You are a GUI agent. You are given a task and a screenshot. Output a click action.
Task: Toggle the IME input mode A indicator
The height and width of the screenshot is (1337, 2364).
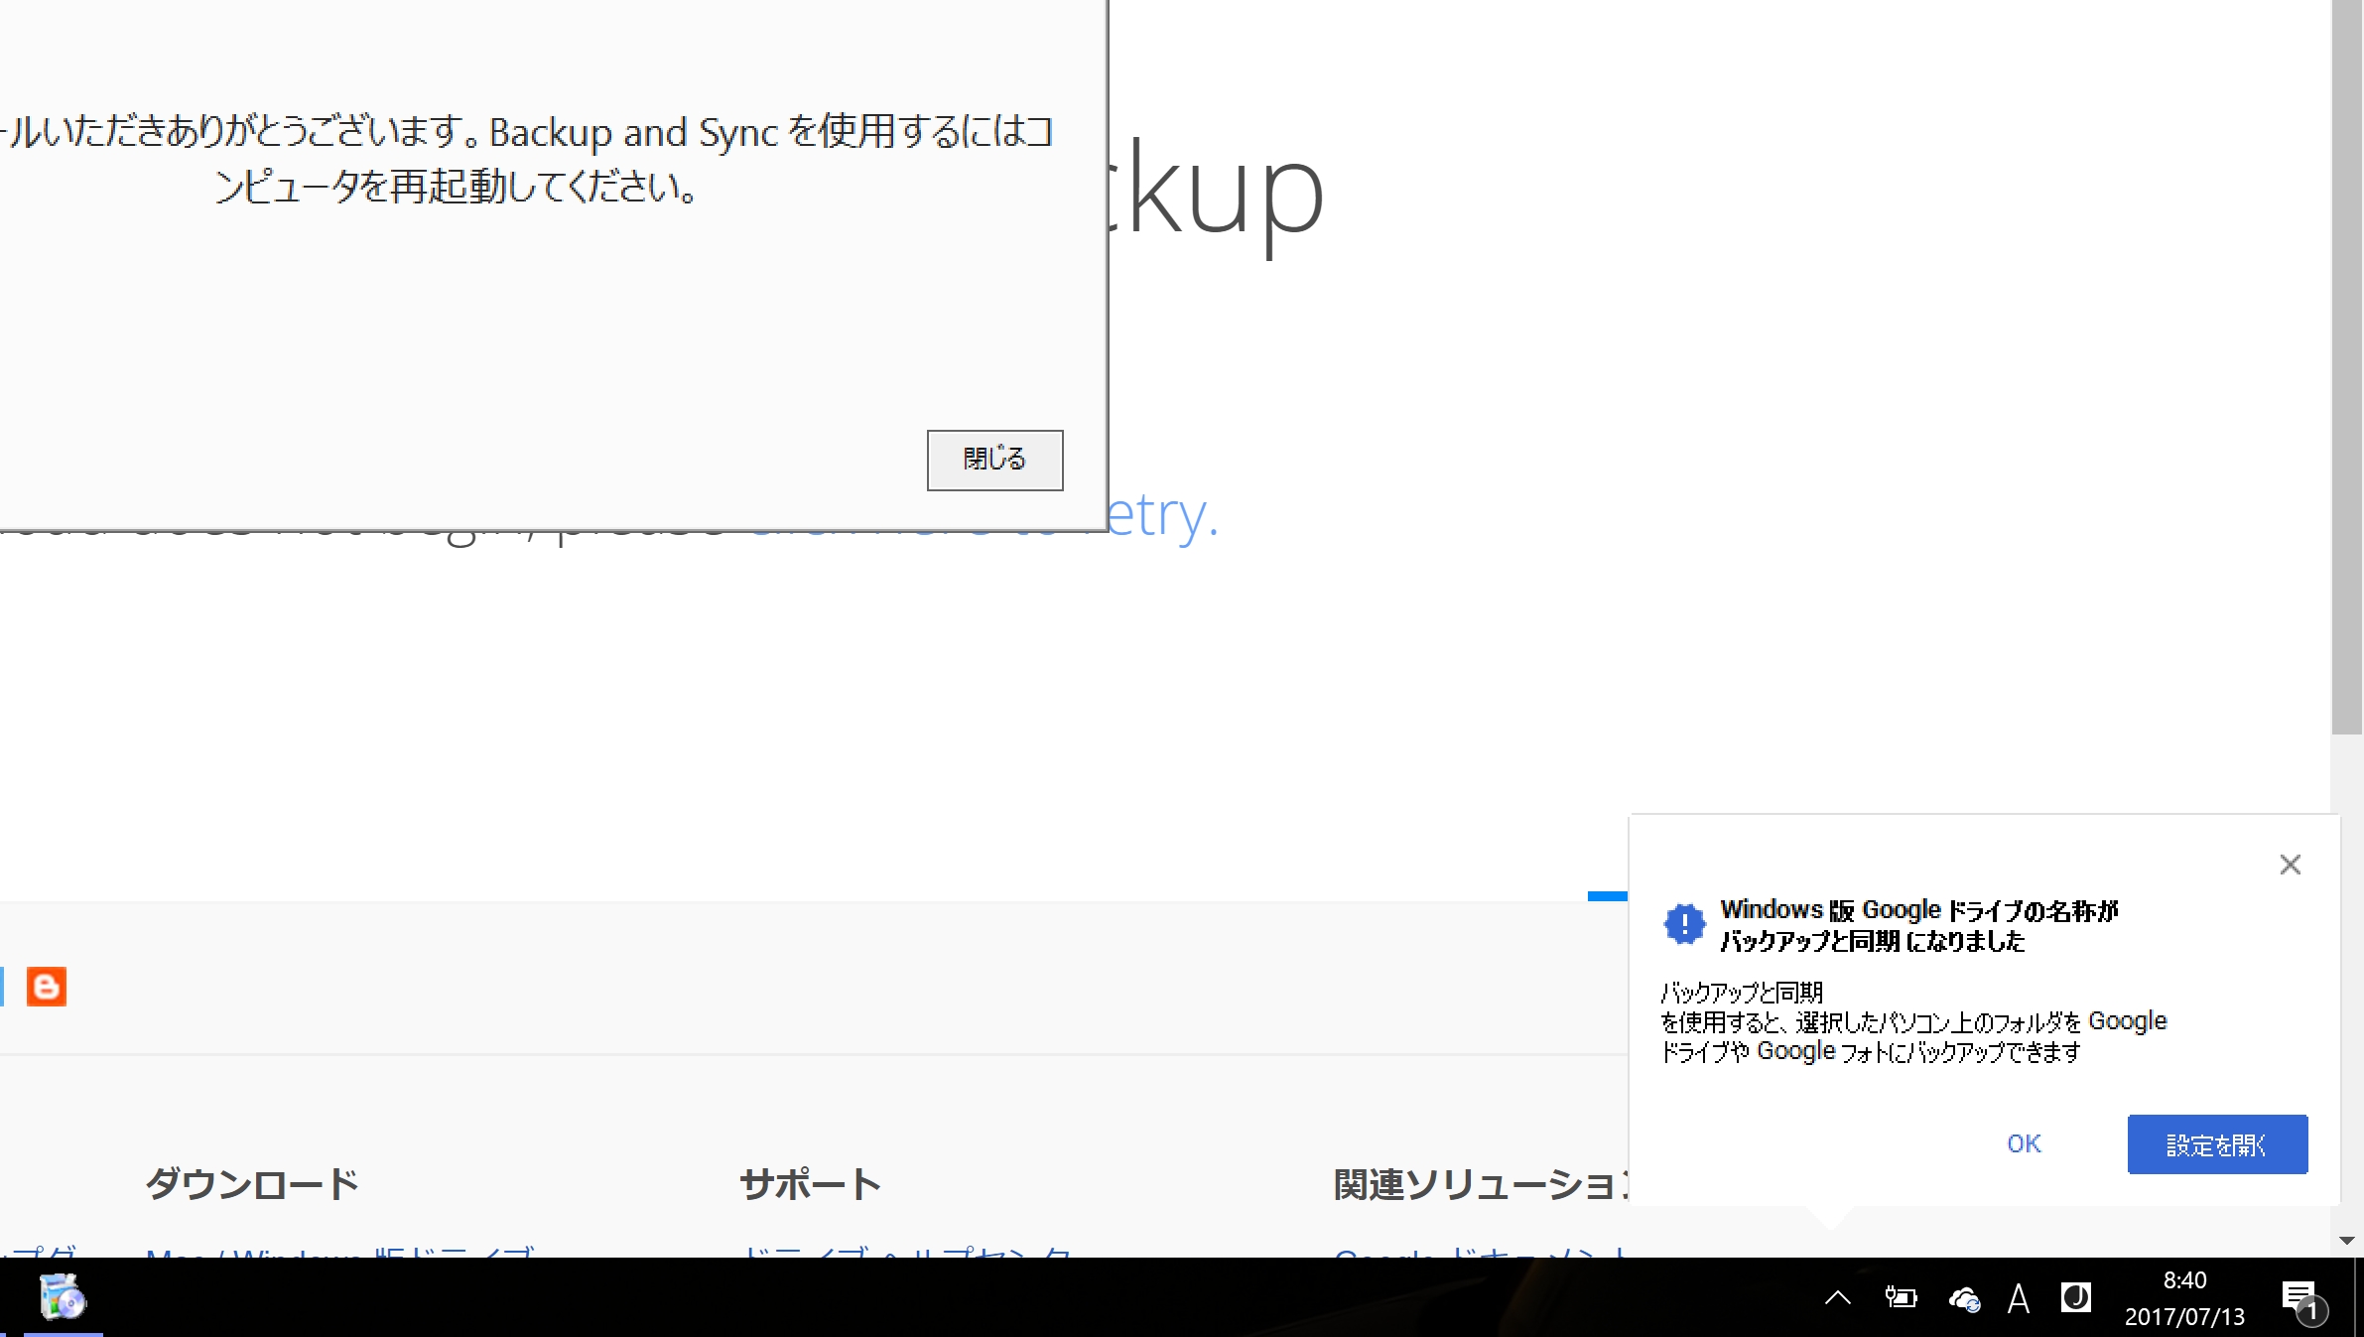[x=2018, y=1298]
